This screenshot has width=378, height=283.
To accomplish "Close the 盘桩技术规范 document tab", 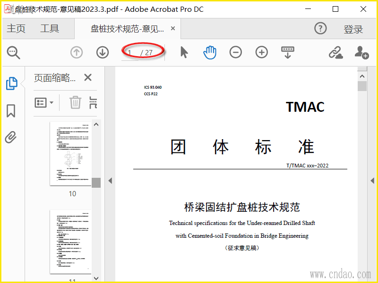I will (173, 28).
